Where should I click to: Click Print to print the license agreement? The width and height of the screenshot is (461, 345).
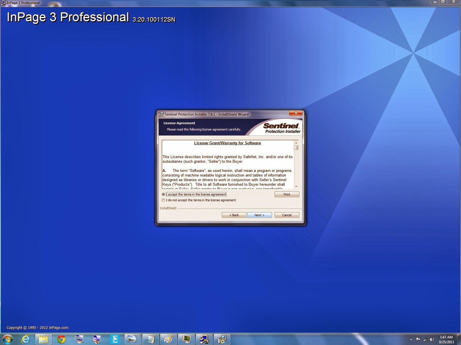click(286, 194)
